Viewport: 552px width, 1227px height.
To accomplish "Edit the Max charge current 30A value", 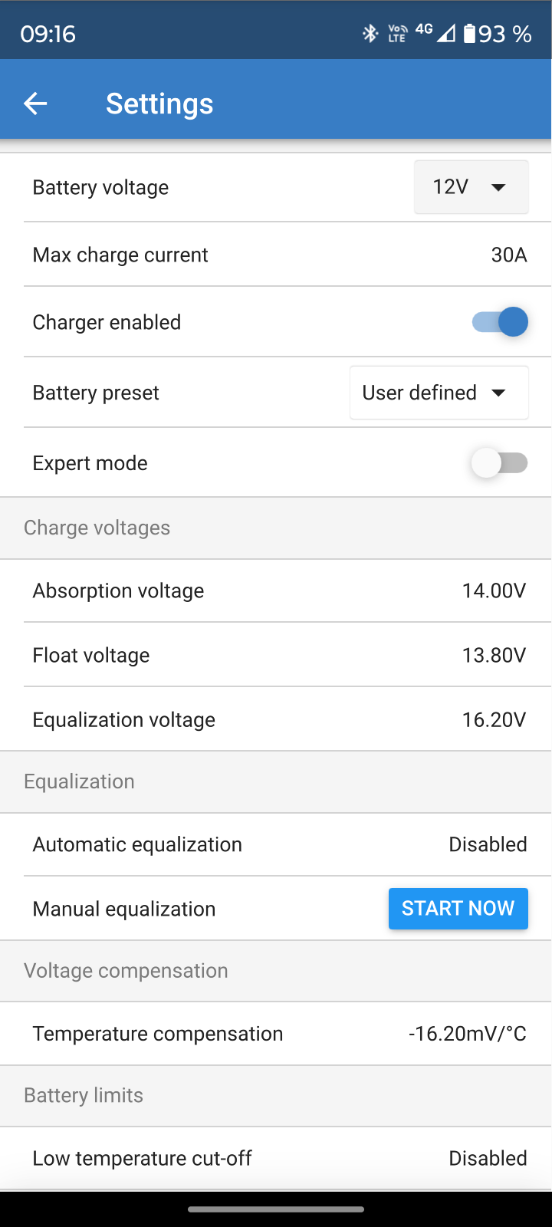I will tap(508, 255).
